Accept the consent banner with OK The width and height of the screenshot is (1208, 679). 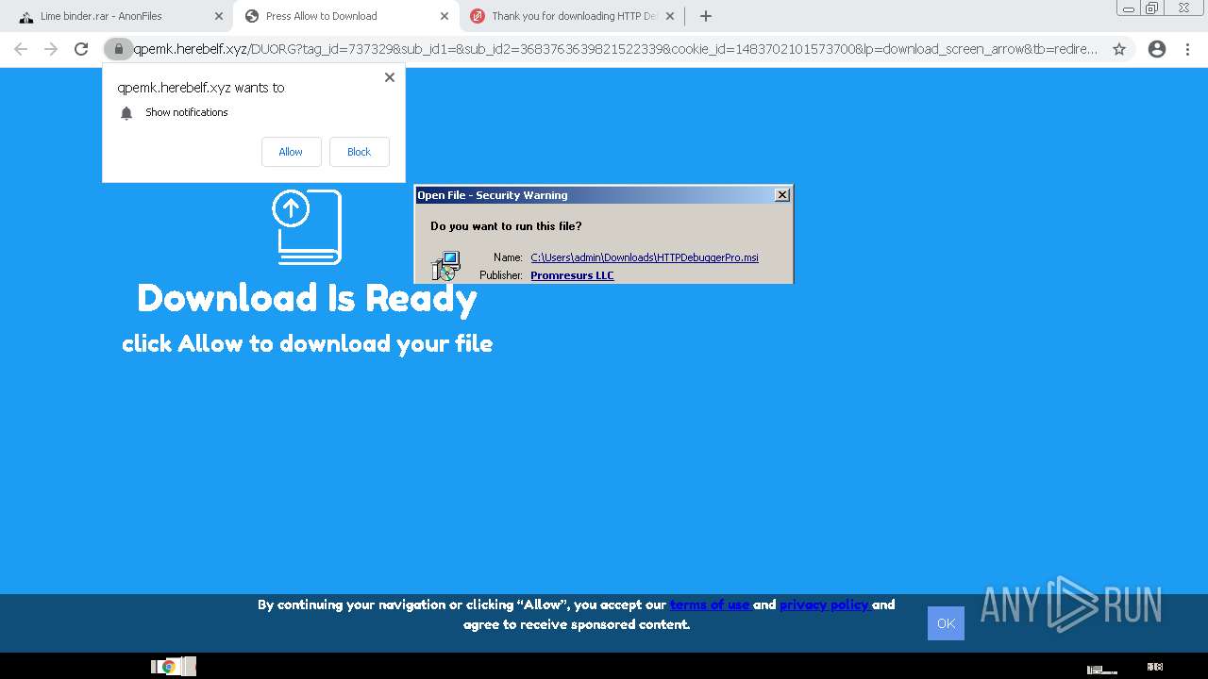click(946, 623)
